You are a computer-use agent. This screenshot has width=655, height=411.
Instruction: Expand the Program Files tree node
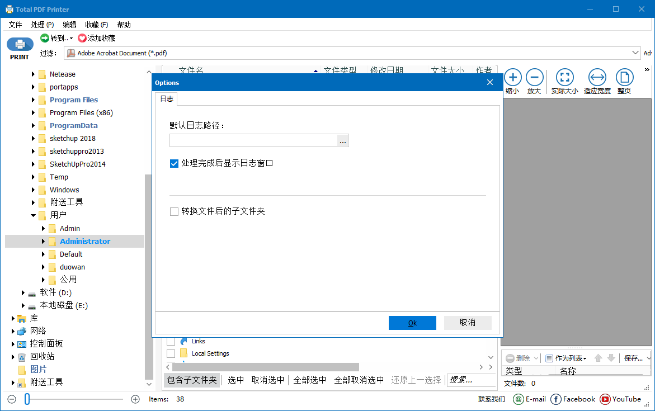(x=34, y=100)
